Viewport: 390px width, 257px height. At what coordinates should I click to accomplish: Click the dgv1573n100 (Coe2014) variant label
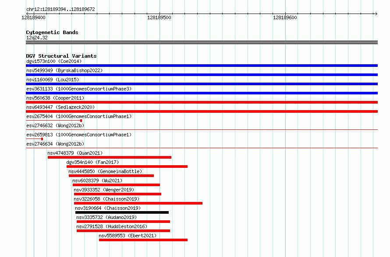54,61
